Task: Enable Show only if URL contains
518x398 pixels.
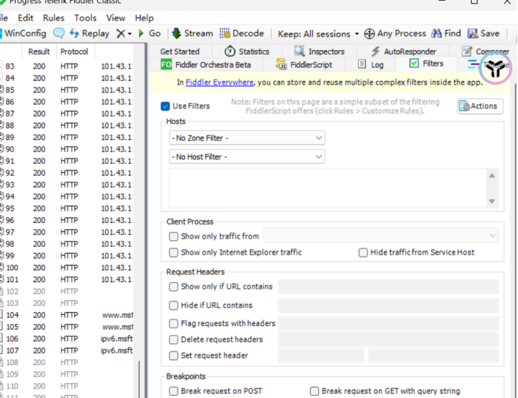Action: [174, 287]
